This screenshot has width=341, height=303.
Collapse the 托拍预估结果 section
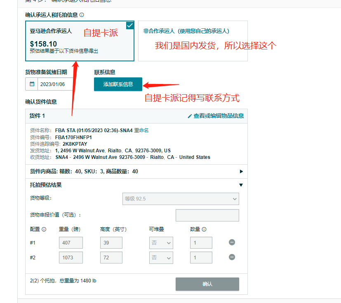pyautogui.click(x=241, y=185)
